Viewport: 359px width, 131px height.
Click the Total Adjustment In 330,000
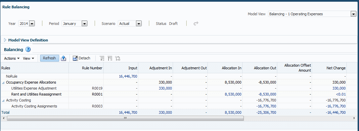pyautogui.click(x=165, y=112)
